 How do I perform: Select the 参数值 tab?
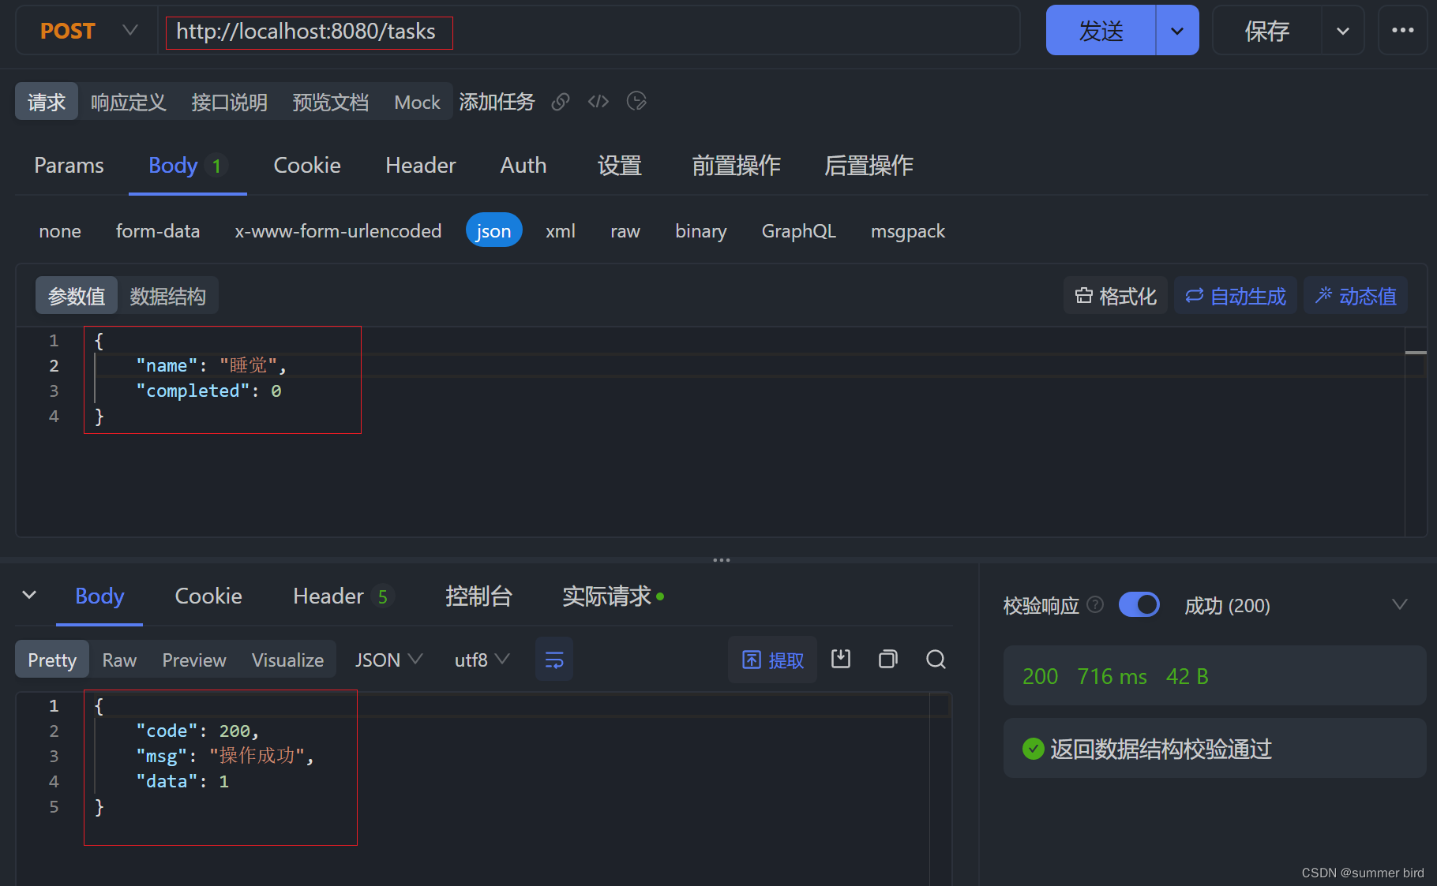77,296
